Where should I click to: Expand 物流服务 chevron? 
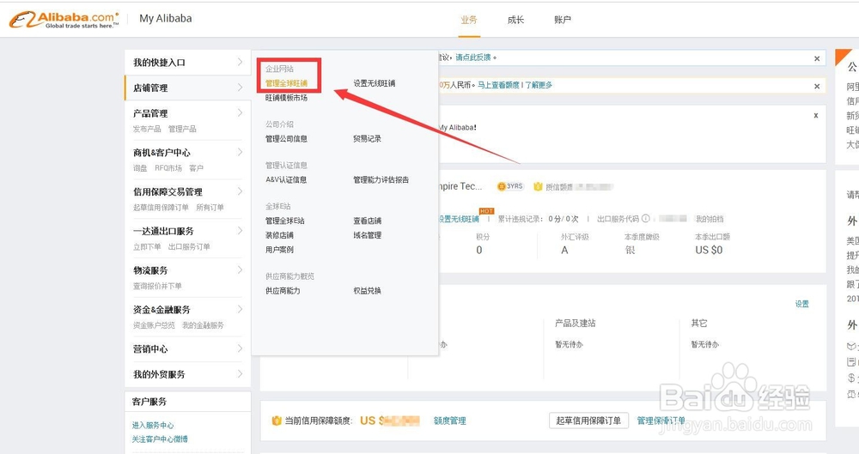click(240, 270)
